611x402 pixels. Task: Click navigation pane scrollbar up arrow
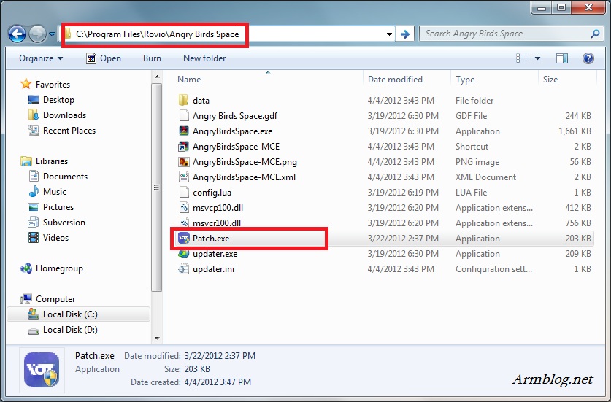[x=157, y=77]
